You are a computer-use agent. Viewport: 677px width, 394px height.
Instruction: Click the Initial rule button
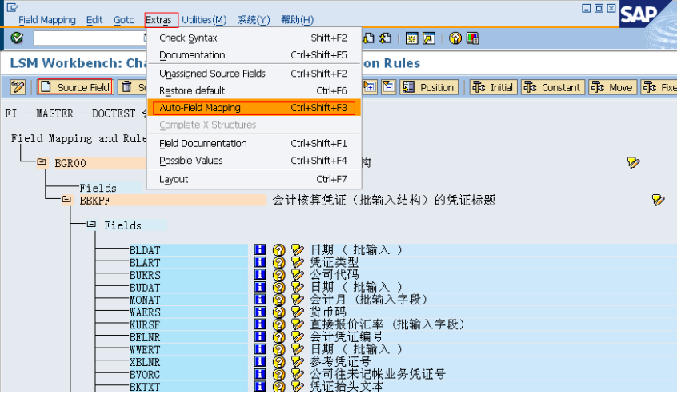[x=494, y=87]
